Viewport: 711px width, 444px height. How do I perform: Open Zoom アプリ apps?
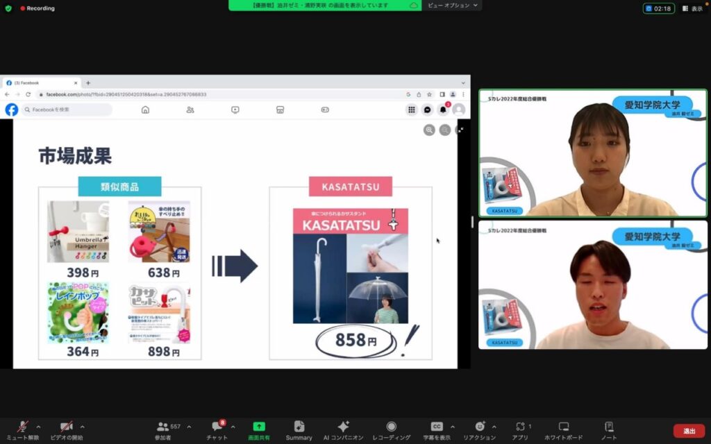[x=520, y=430]
